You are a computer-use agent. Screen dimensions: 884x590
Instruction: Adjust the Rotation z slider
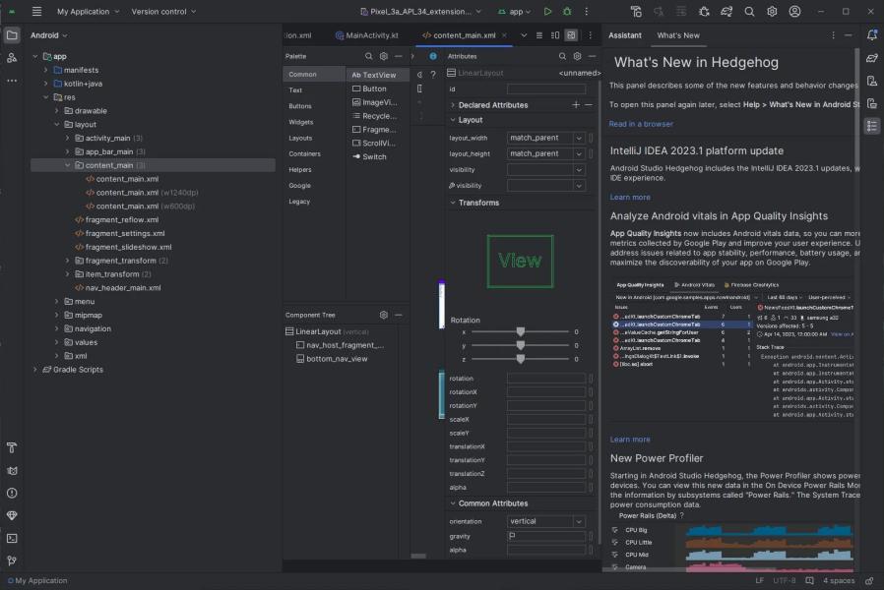(521, 359)
